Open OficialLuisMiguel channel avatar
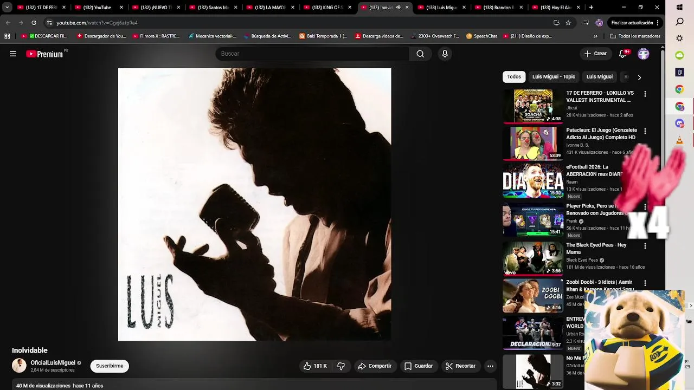The image size is (694, 390). pos(19,366)
